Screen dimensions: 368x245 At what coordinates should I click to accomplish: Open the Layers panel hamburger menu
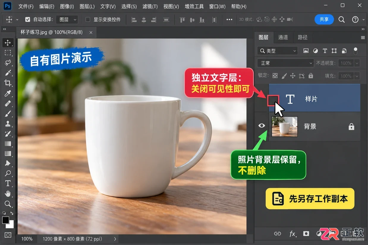pos(363,37)
